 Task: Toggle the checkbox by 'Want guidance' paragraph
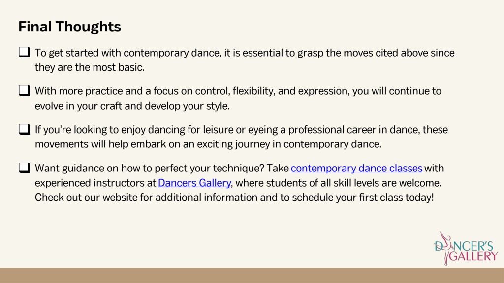25,168
